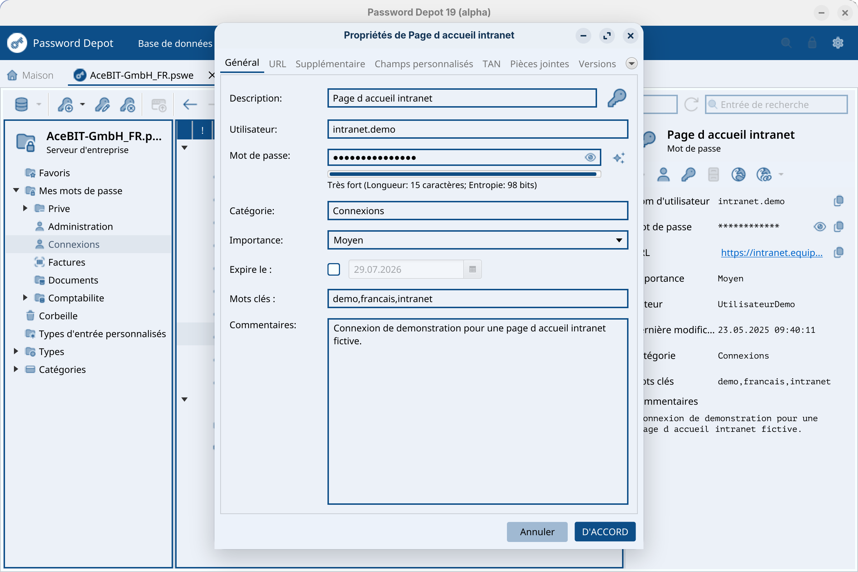Open the Base de données menu

click(175, 43)
